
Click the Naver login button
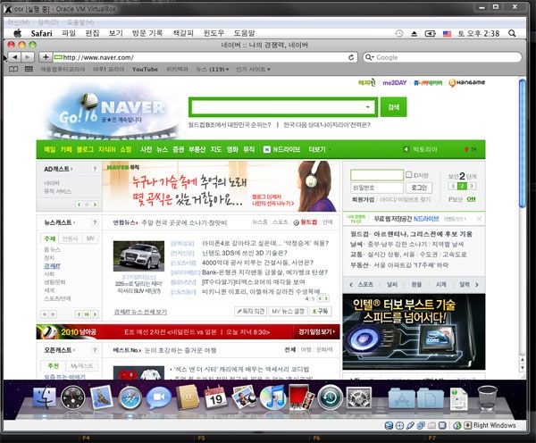coord(419,188)
